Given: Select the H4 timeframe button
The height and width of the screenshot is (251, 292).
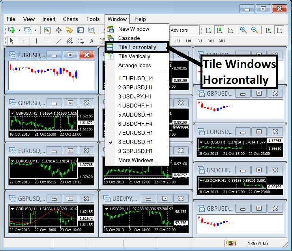Looking at the screenshot, I should click(189, 41).
